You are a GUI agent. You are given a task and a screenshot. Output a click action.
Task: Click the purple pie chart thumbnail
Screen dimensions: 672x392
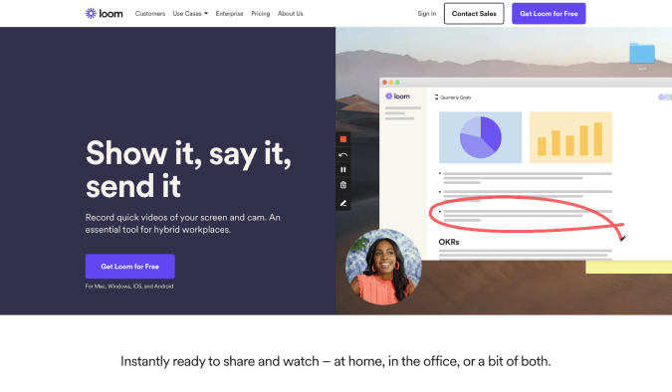point(481,137)
